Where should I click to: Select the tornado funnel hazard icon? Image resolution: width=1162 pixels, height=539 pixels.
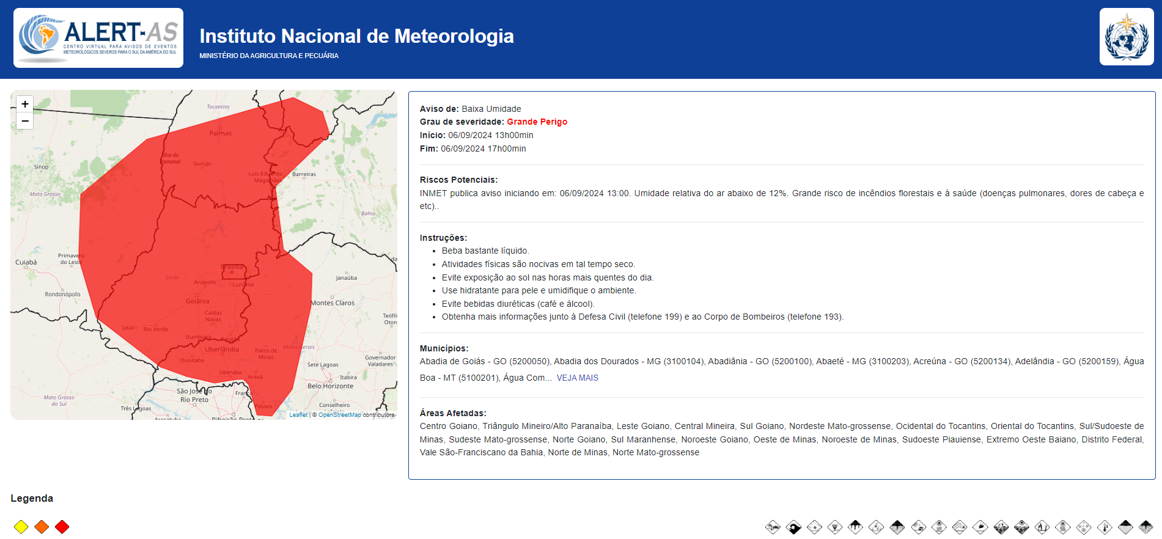coord(835,527)
